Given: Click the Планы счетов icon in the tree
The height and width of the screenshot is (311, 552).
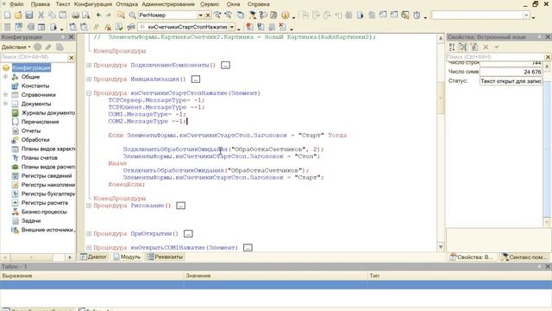Looking at the screenshot, I should tap(15, 157).
